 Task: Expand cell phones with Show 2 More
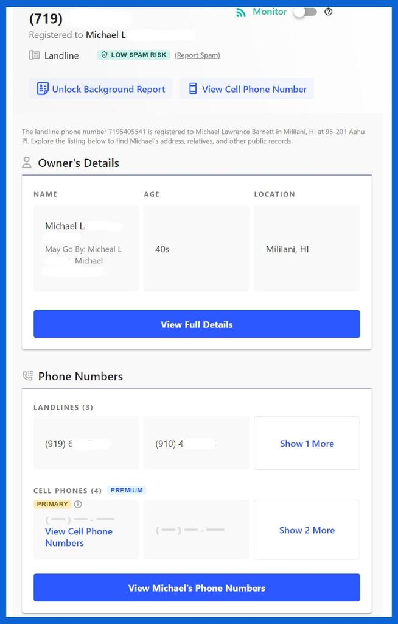pyautogui.click(x=307, y=530)
